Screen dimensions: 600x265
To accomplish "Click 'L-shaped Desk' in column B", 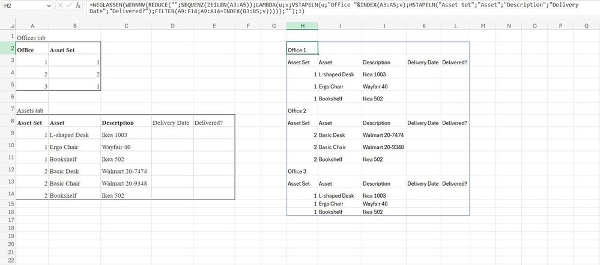I will click(x=74, y=133).
